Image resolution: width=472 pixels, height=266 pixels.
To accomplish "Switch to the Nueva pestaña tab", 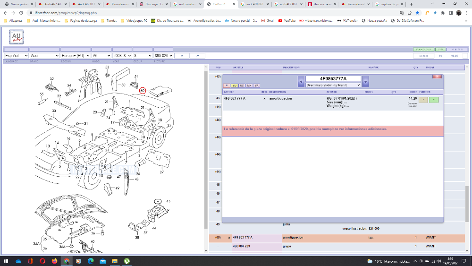I will pos(19,4).
